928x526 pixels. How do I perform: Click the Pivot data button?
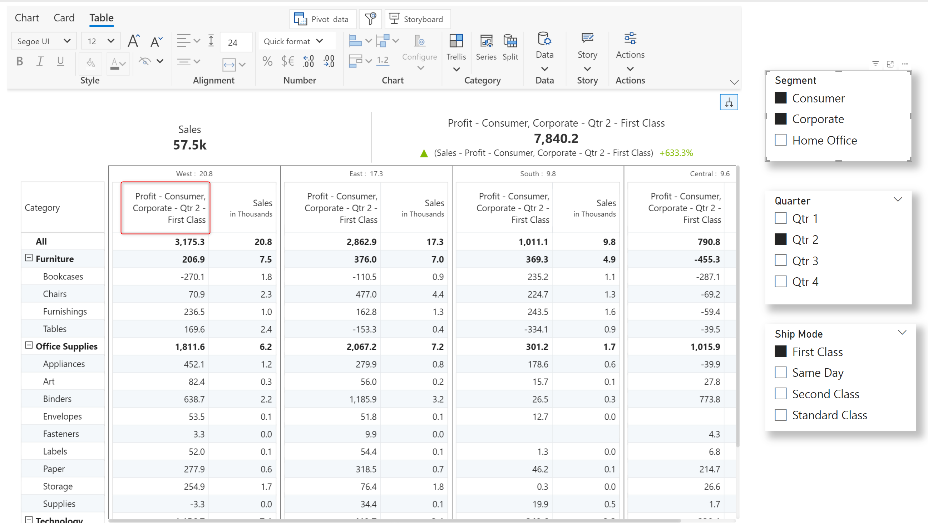click(x=322, y=19)
